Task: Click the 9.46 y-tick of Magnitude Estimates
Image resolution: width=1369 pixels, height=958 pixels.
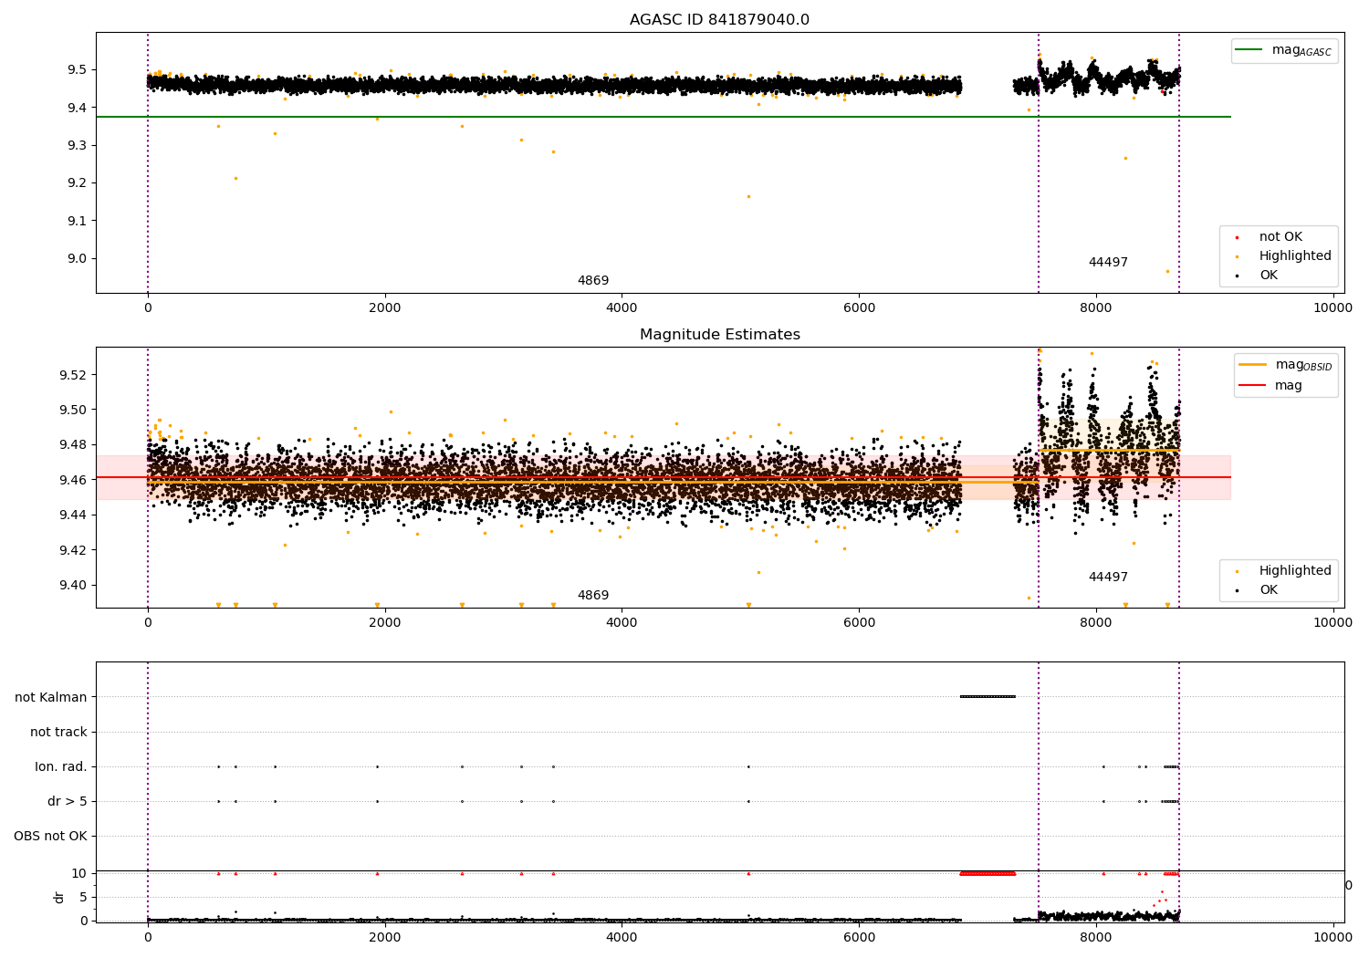Action: pos(72,480)
